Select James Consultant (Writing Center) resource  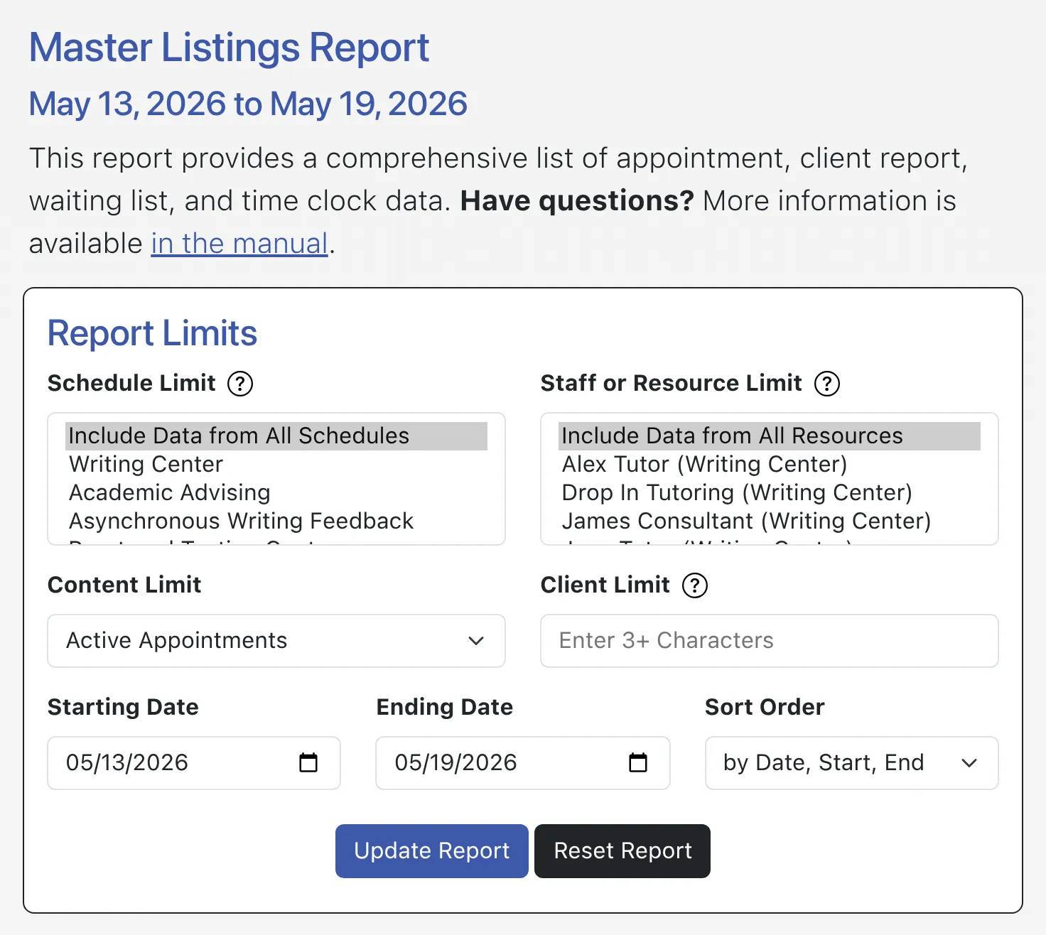[x=770, y=521]
